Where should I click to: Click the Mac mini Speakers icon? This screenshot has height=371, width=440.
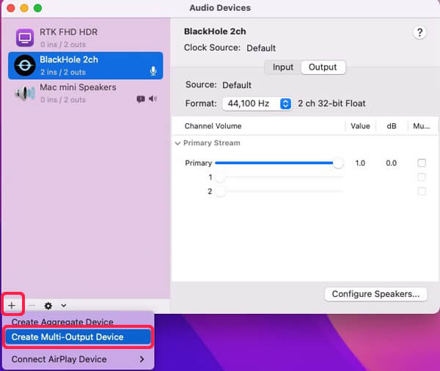[x=25, y=93]
